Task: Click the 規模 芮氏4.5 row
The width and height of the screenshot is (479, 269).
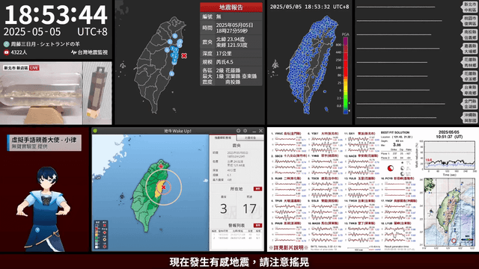Action: tap(231, 62)
